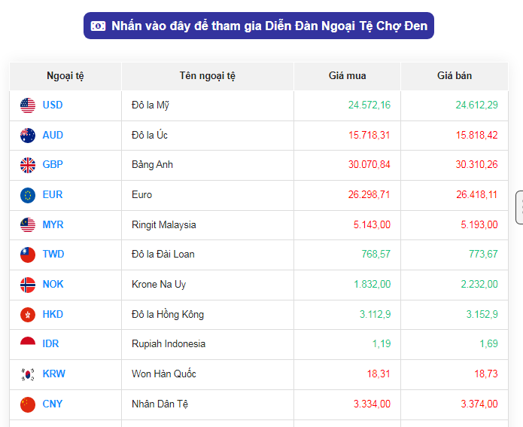This screenshot has height=427, width=523.
Task: Open the EUR currency link
Action: [x=53, y=195]
